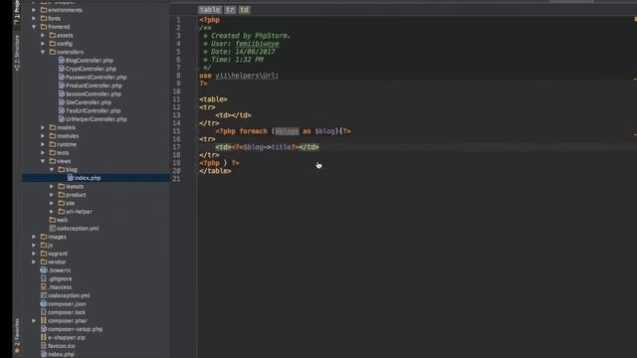Click the file icon beside PasswordController.php

point(62,78)
